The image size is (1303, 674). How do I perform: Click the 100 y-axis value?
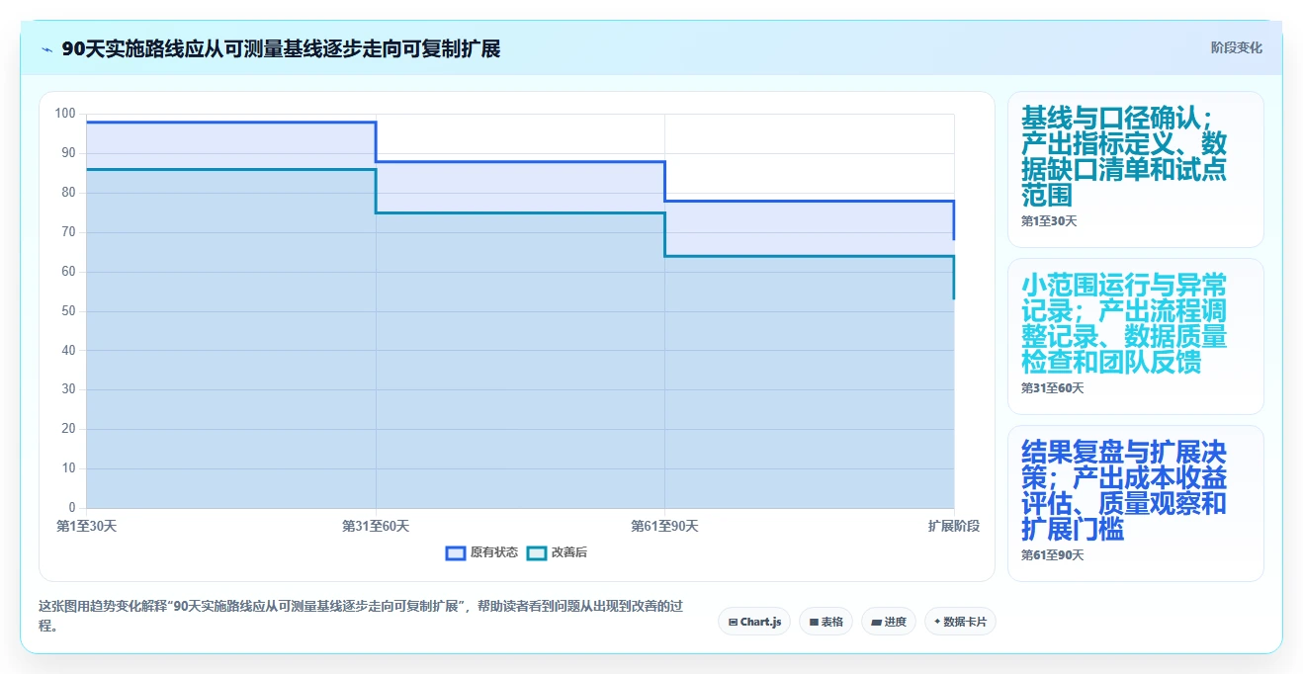pyautogui.click(x=65, y=114)
